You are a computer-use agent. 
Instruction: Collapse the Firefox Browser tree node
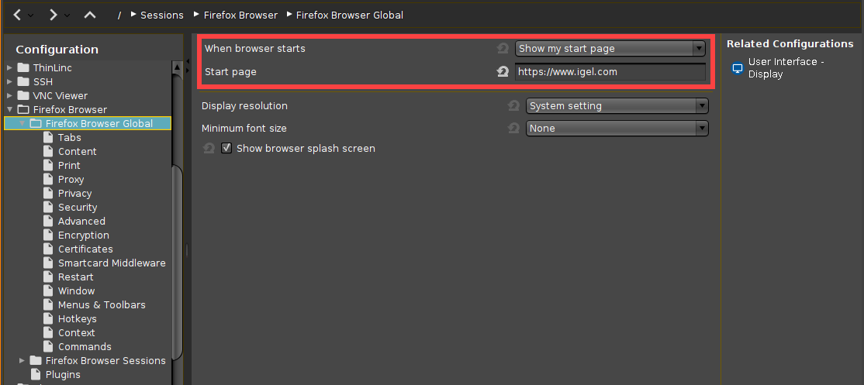(9, 110)
